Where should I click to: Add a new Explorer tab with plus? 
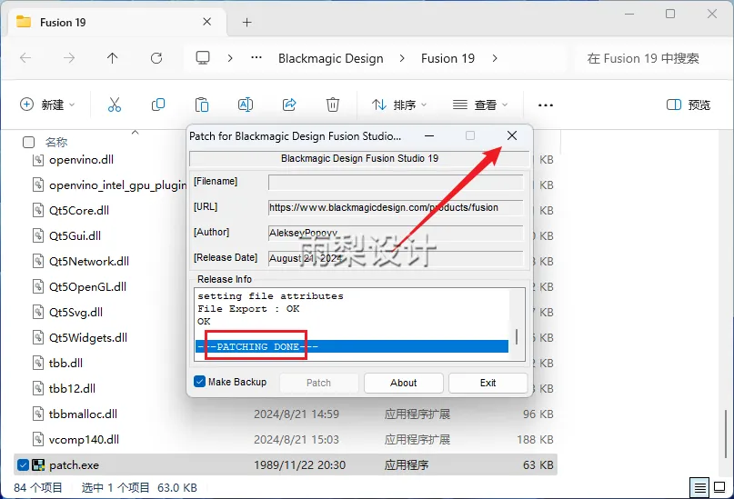[x=246, y=22]
